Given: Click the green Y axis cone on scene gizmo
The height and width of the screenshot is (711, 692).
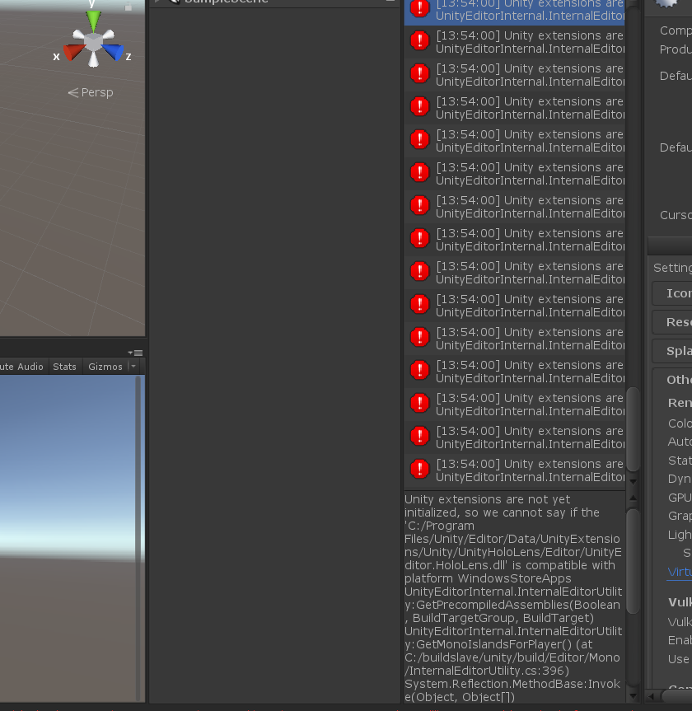Looking at the screenshot, I should coord(93,21).
